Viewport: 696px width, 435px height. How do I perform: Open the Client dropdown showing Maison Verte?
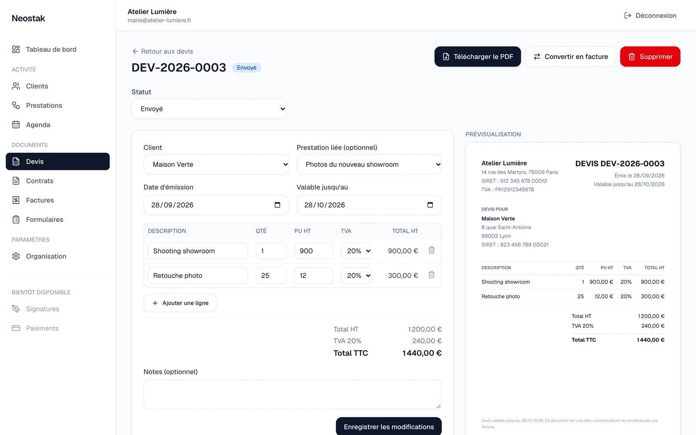click(x=216, y=164)
